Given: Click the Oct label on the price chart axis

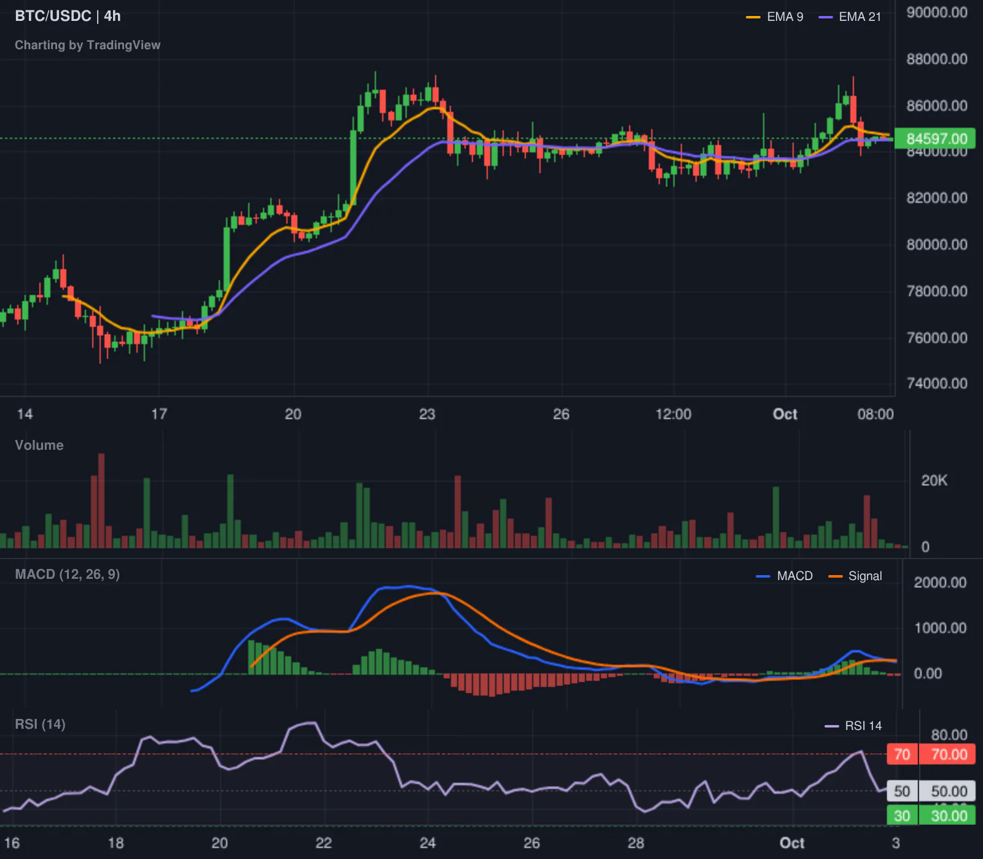Looking at the screenshot, I should pyautogui.click(x=785, y=414).
